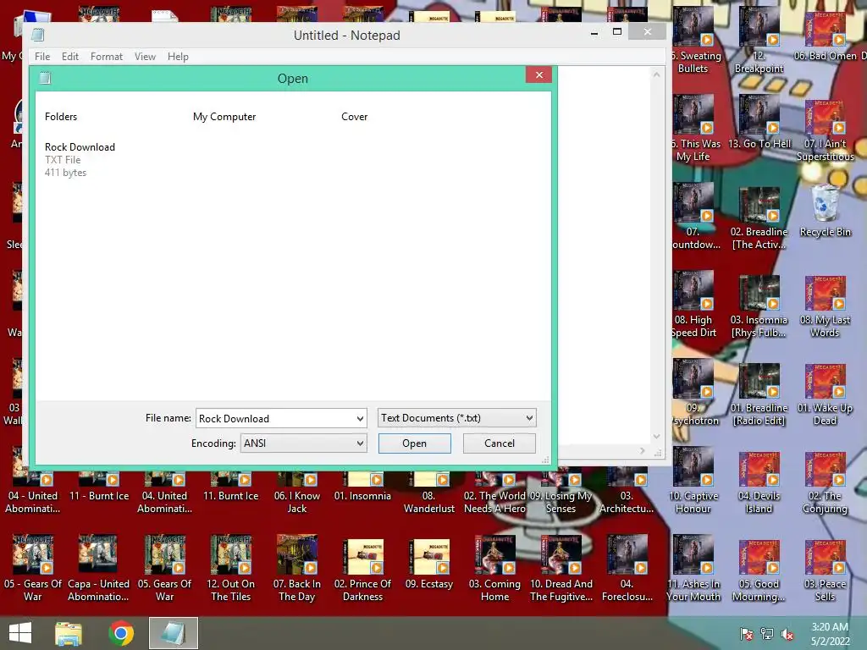Click the Notepad taskbar button
This screenshot has height=650, width=867.
tap(174, 633)
